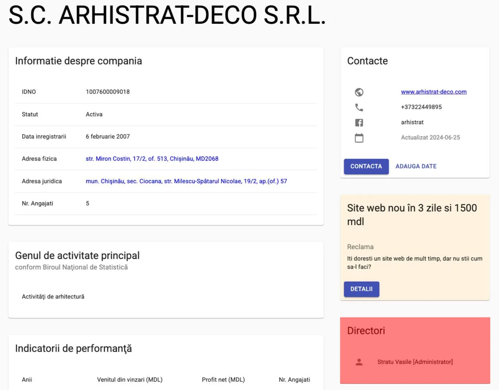Click the S.C. ARHISTRAT-DECO S.R.L. page title
The height and width of the screenshot is (390, 499).
point(167,15)
